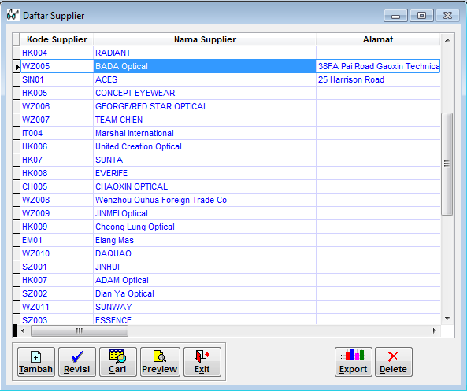
Task: Maximize the Daftar Supplier window
Action: pos(421,16)
